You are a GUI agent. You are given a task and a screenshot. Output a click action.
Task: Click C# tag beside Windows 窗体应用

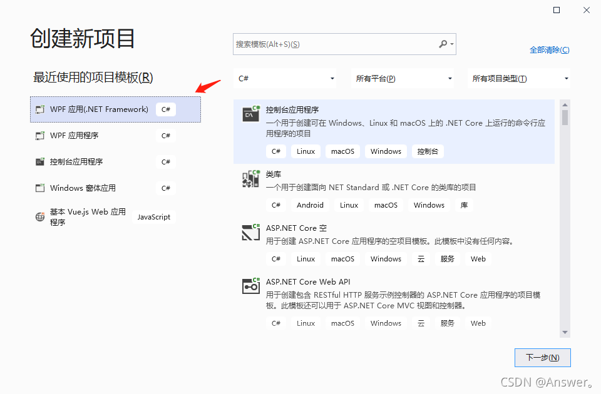pos(165,188)
